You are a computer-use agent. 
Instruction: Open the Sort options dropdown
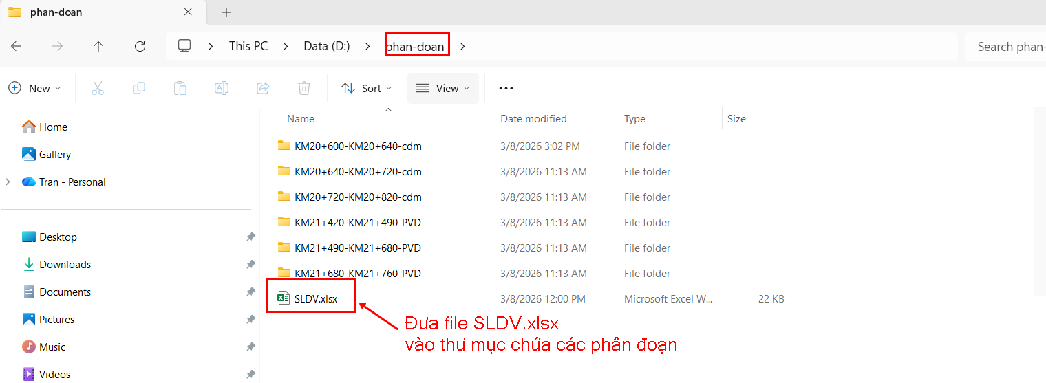coord(367,88)
